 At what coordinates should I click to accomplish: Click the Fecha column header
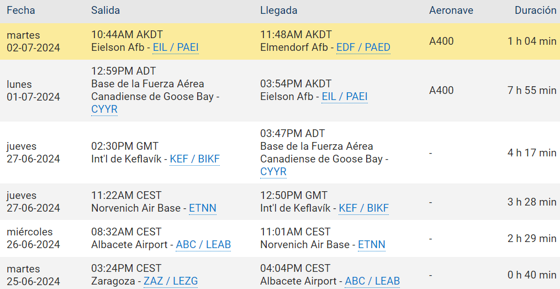[21, 10]
